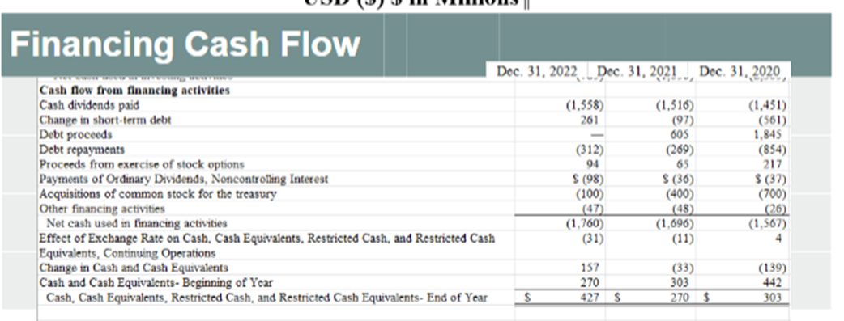
Task: Select 'Cash flow from financing activities' heading
Action: coord(134,91)
